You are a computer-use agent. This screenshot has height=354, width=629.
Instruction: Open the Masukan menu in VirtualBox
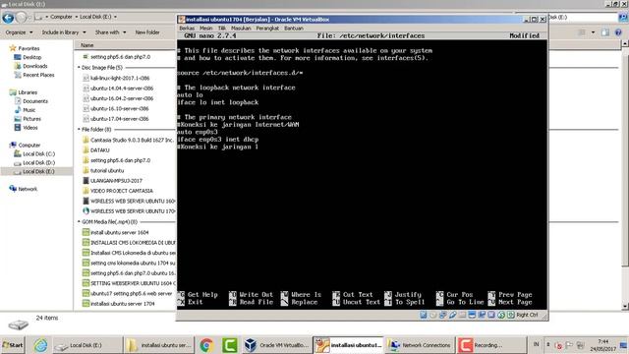(241, 29)
